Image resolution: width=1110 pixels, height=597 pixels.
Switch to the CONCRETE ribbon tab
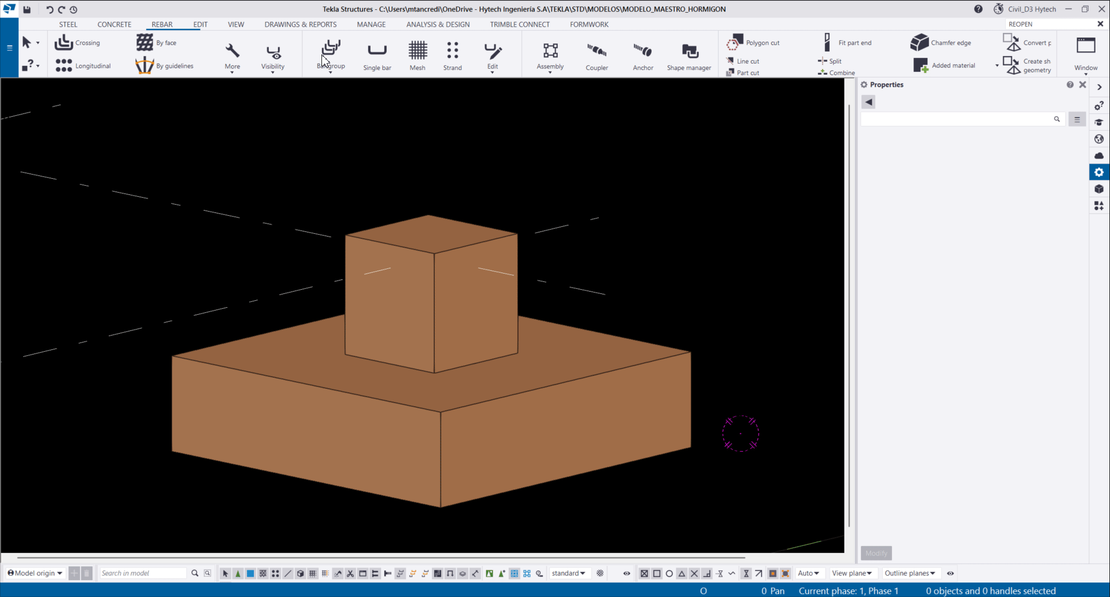114,24
